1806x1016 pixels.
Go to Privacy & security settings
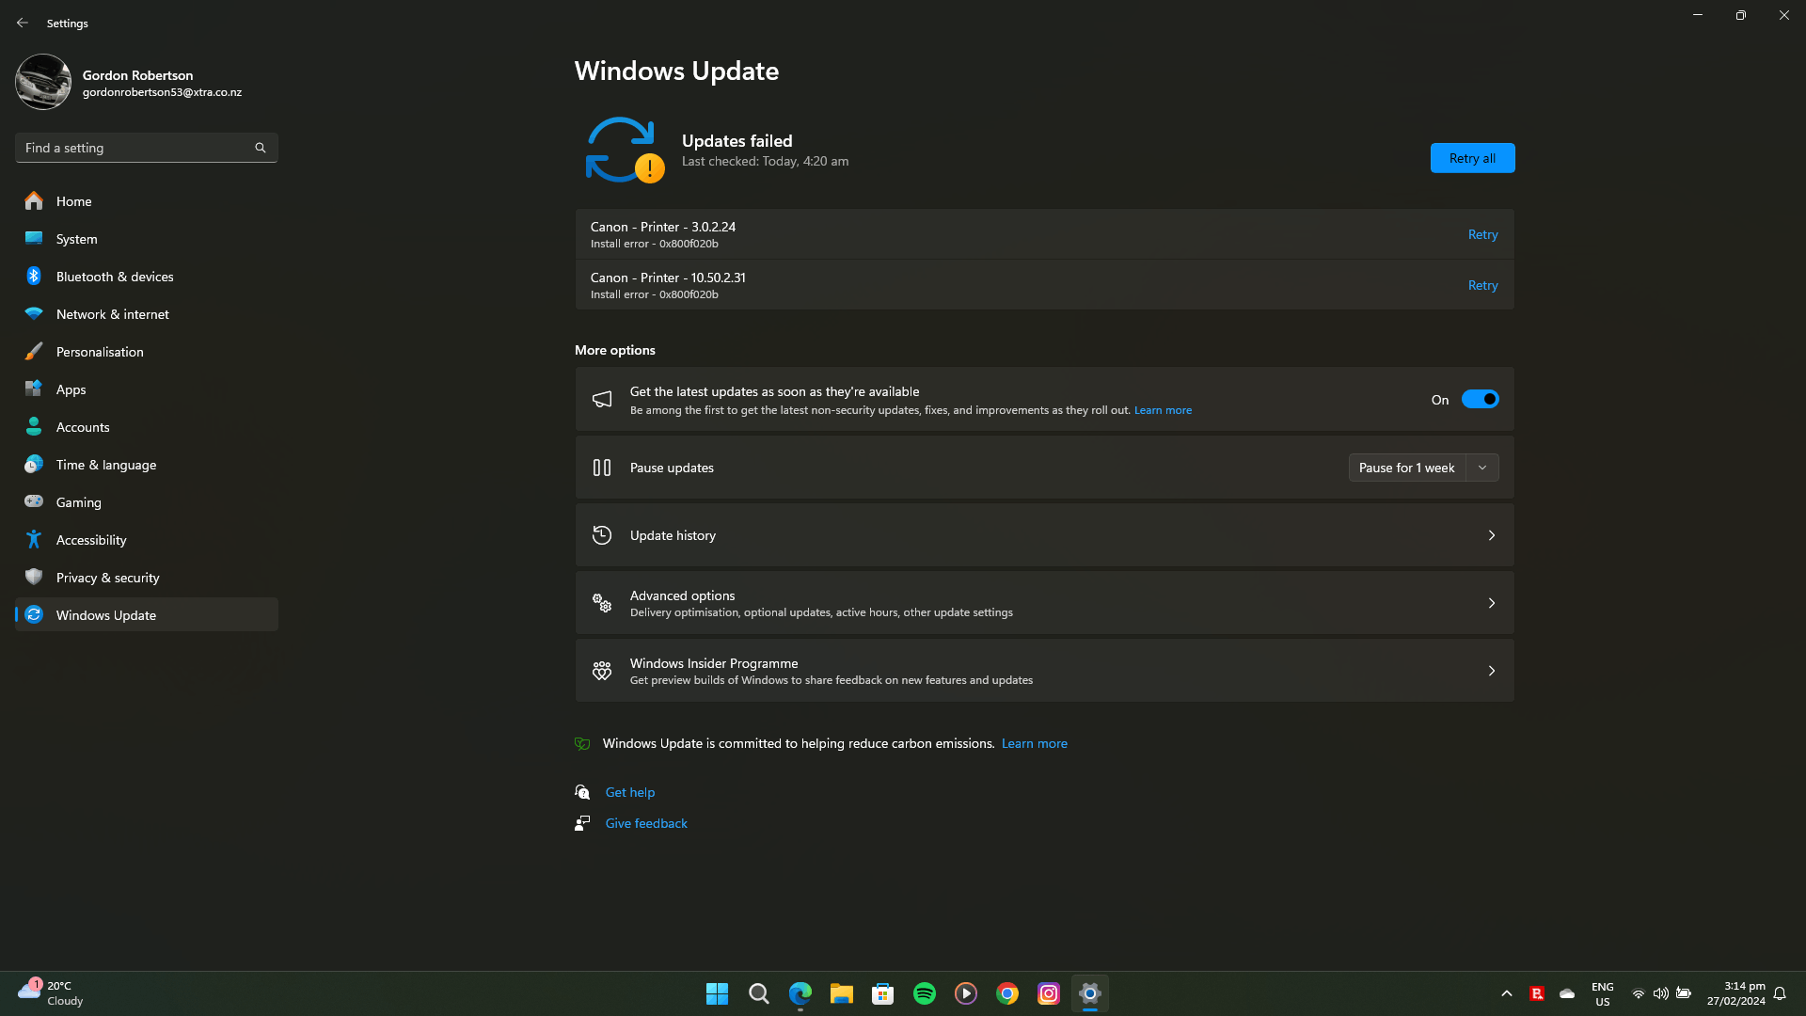pos(107,578)
